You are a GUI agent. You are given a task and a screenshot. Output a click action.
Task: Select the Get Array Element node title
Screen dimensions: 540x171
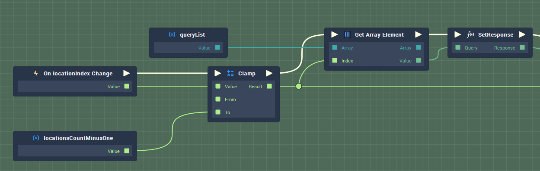tap(380, 35)
